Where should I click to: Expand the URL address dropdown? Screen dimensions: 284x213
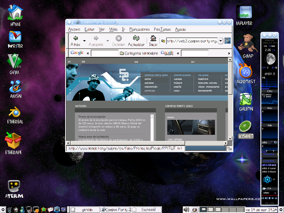[220, 41]
